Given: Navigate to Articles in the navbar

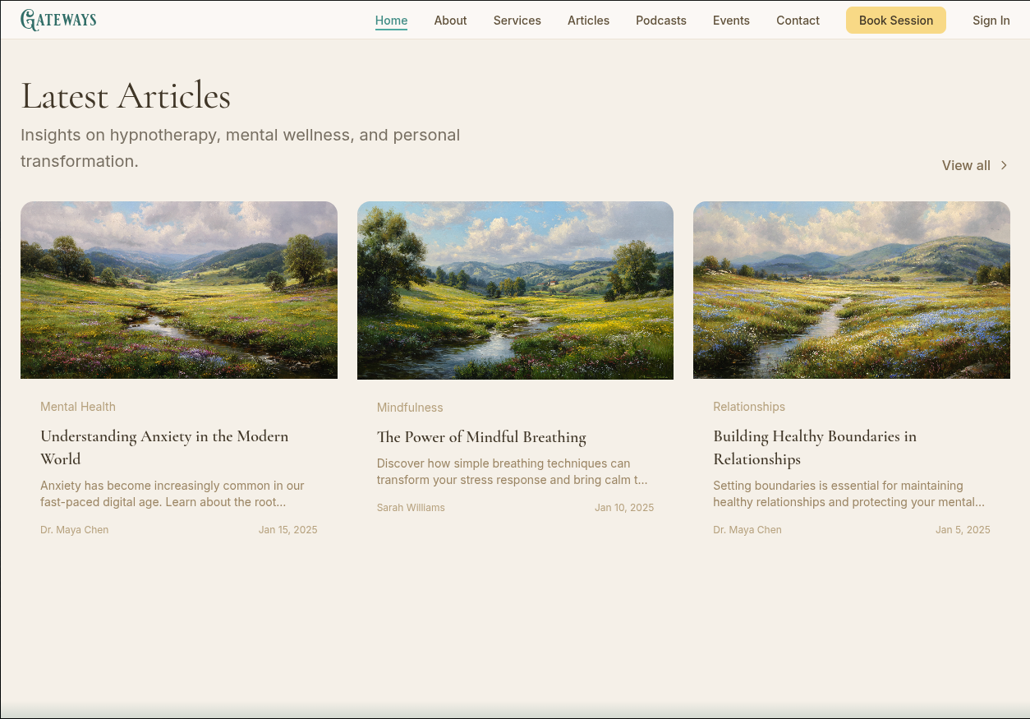Looking at the screenshot, I should pyautogui.click(x=588, y=21).
